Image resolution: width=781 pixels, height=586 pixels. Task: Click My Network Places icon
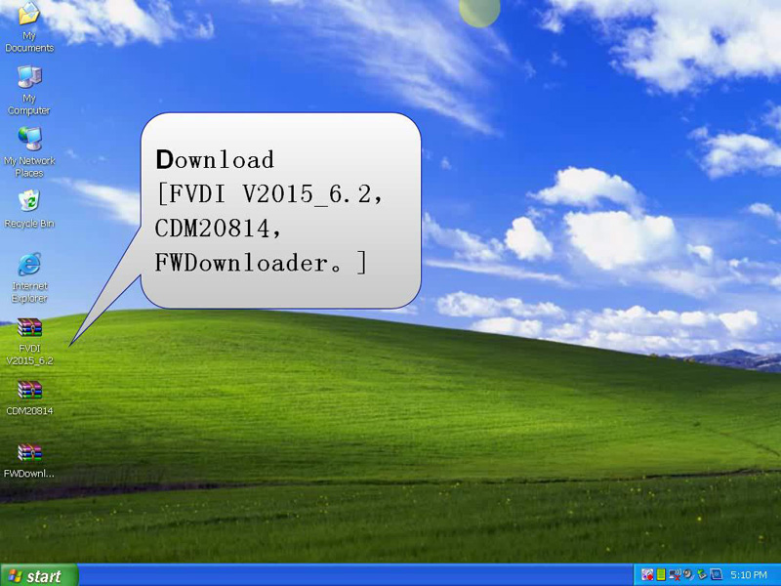(29, 139)
